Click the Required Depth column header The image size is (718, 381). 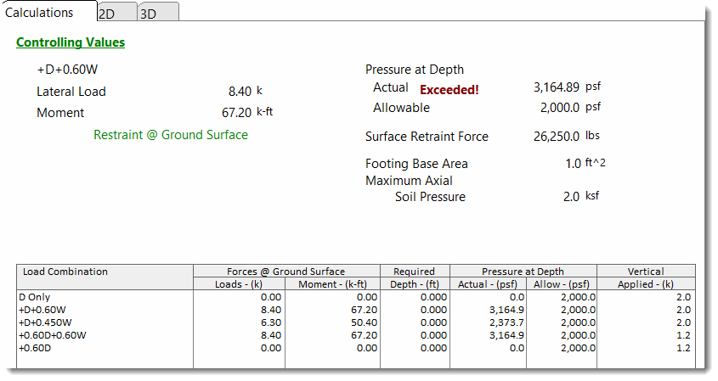(414, 277)
